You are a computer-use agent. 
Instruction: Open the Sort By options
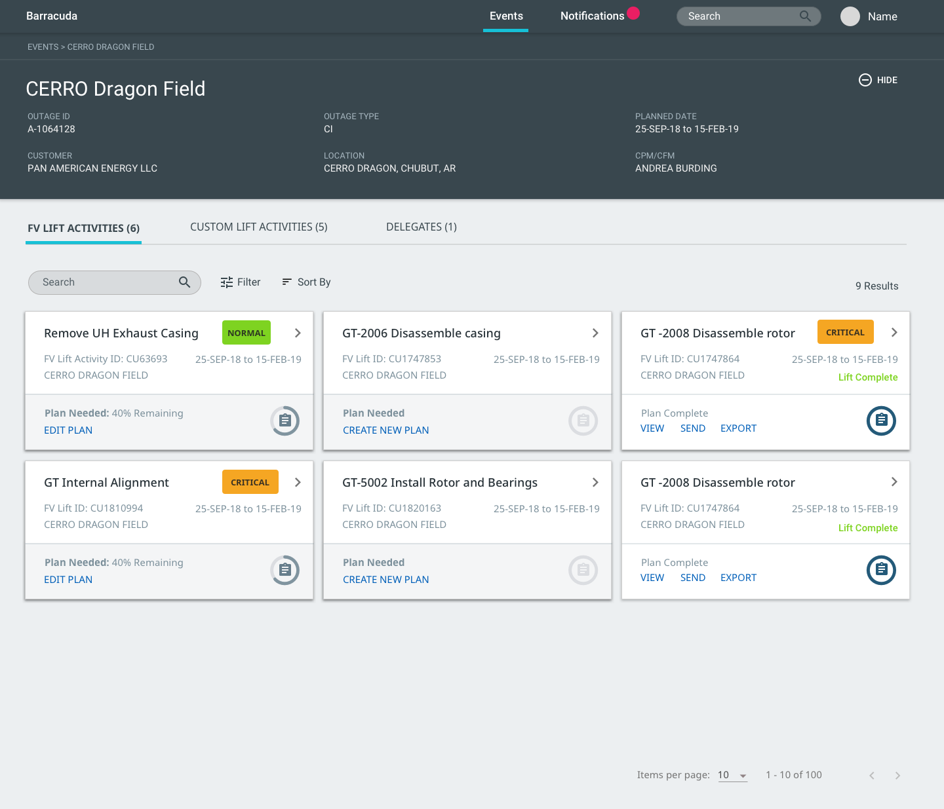pos(306,282)
